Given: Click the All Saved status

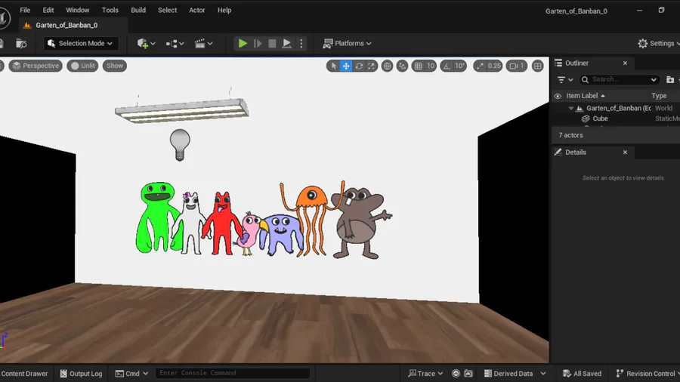Looking at the screenshot, I should point(582,374).
